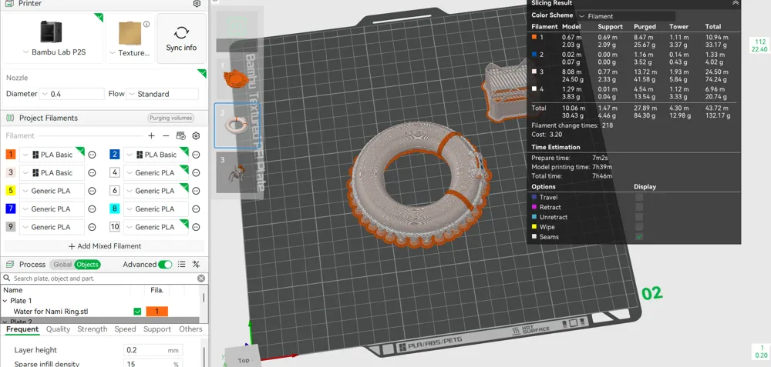Collapse the Slicing Result panel
This screenshot has height=367, width=771.
[735, 3]
